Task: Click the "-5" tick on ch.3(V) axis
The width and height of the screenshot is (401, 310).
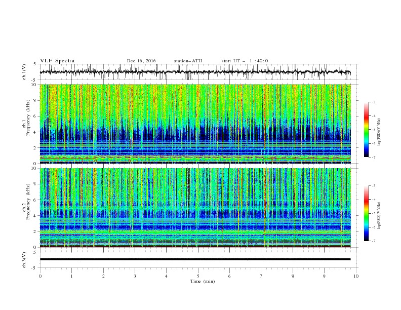Action: (x=34, y=268)
